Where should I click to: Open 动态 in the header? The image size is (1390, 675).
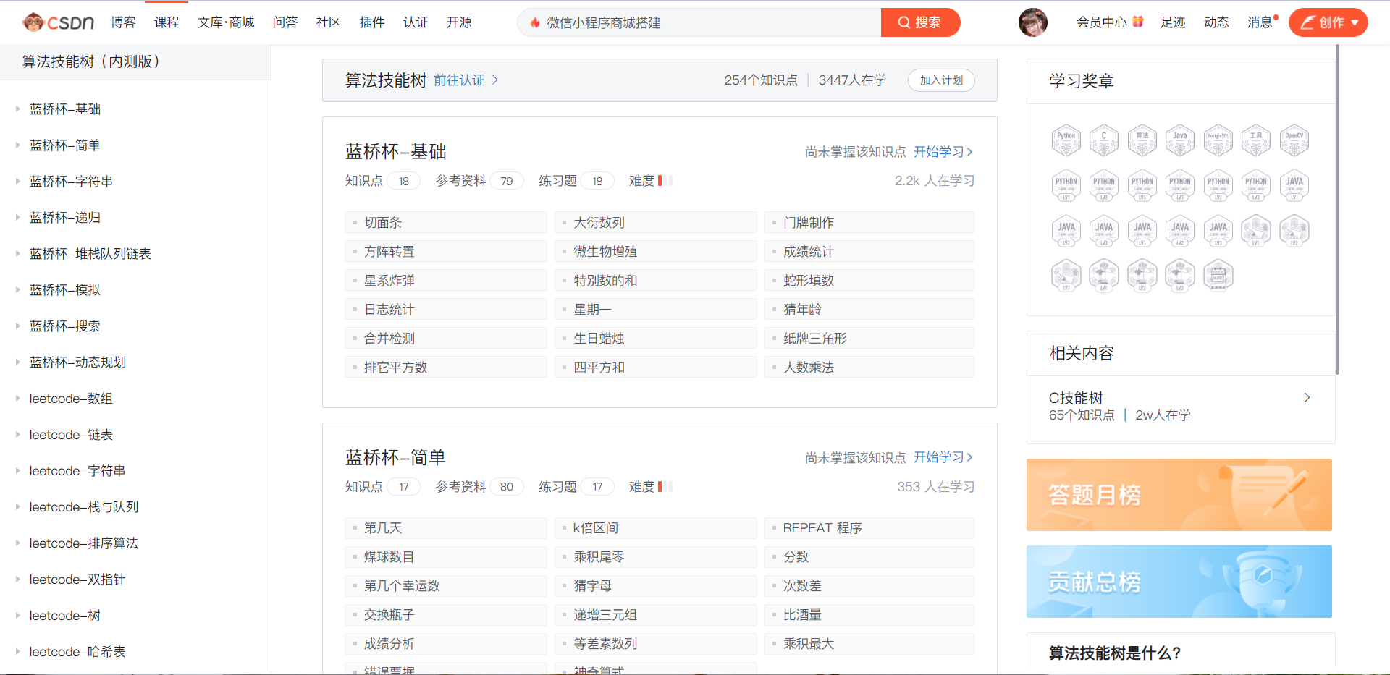[1216, 22]
